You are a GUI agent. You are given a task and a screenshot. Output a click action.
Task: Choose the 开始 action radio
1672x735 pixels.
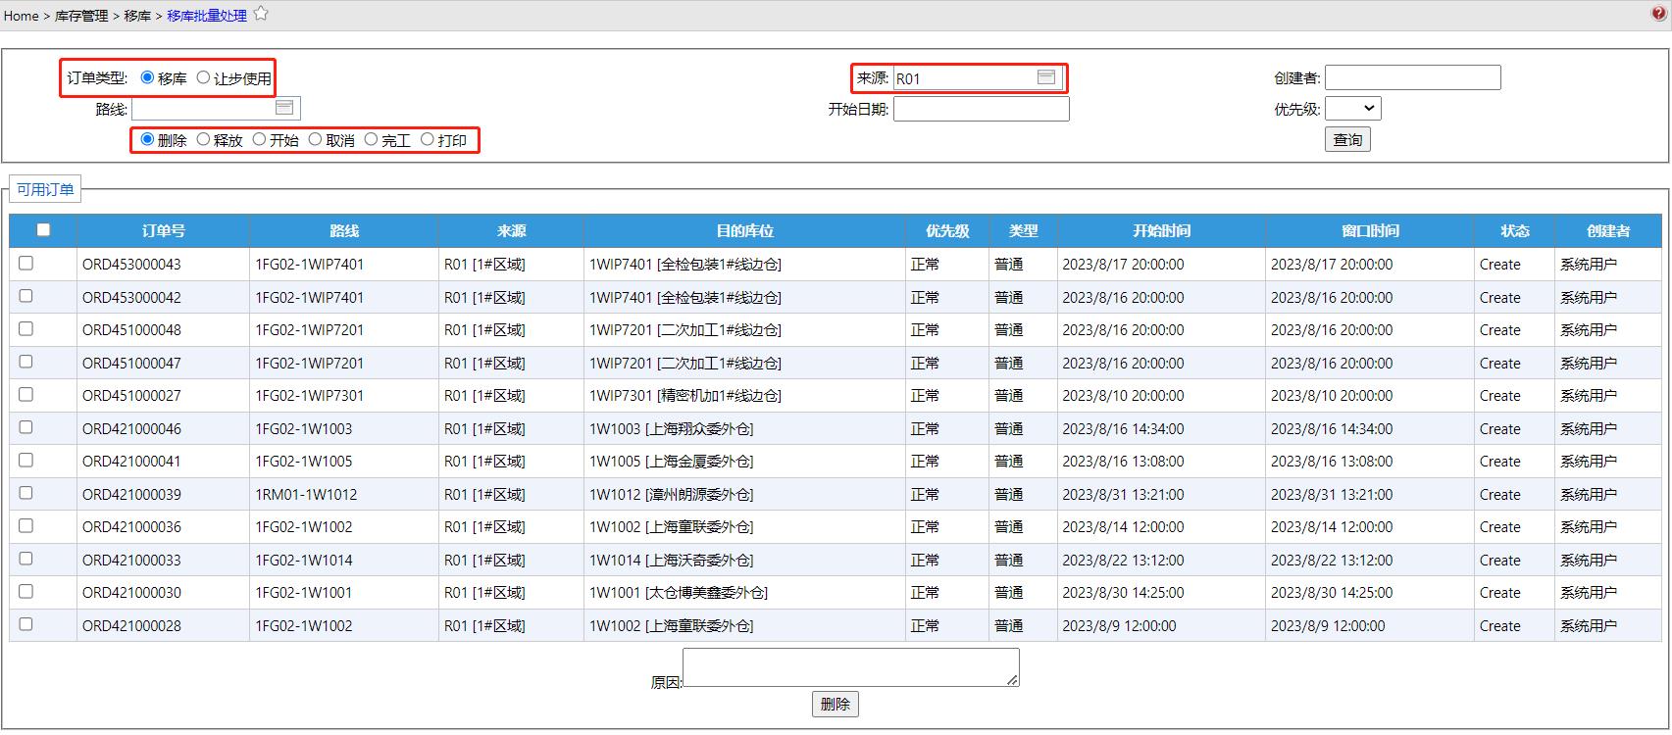pyautogui.click(x=259, y=139)
